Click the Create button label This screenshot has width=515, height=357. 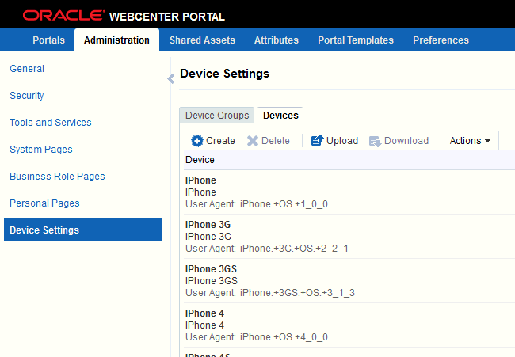tap(220, 141)
